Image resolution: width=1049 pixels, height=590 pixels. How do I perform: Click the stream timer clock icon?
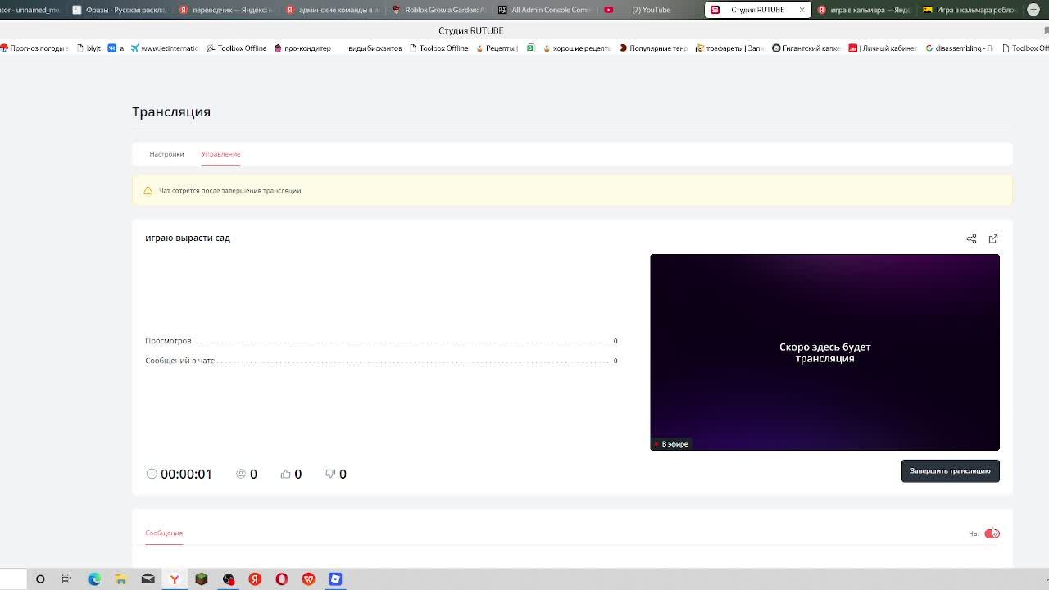(151, 474)
